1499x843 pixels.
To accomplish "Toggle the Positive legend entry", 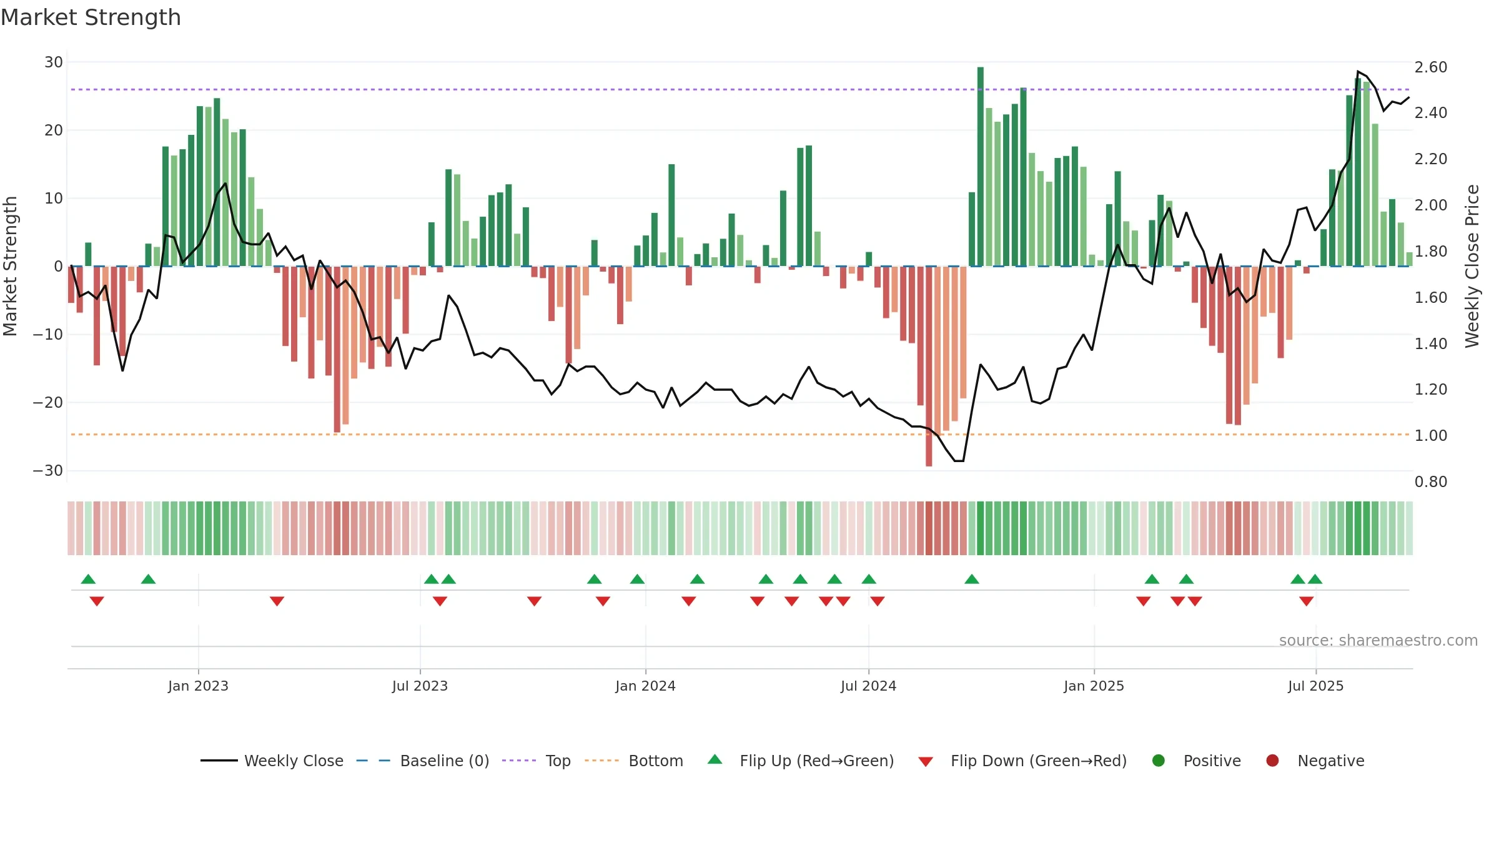I will pos(1196,761).
